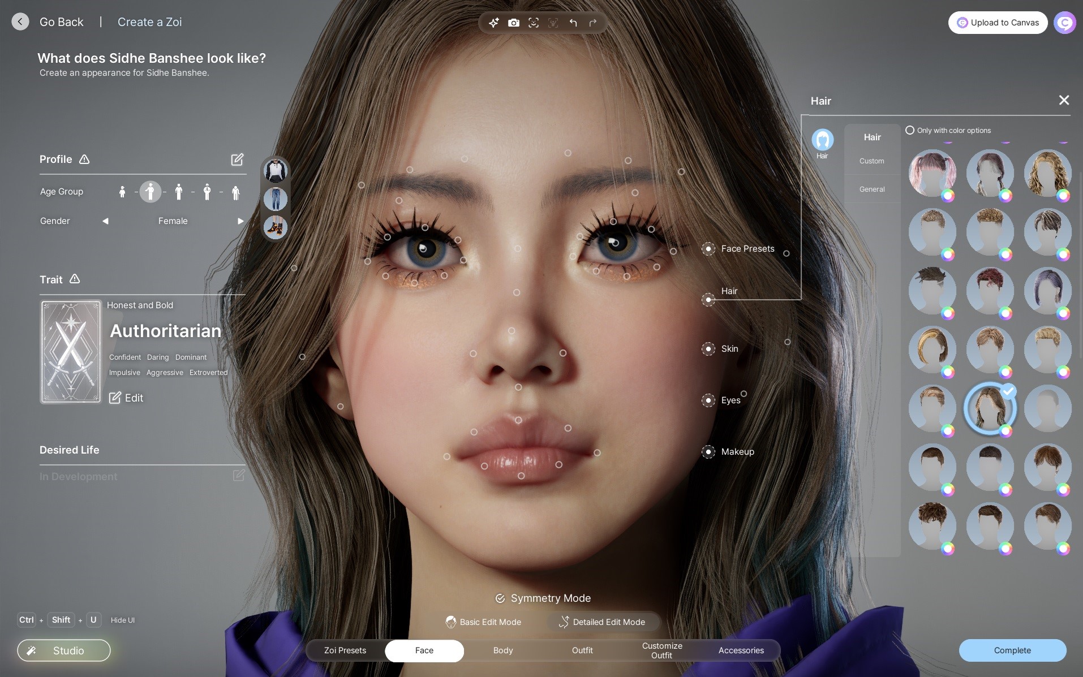Click the redo arrow icon
Screen dimensions: 1083x677
[x=593, y=23]
